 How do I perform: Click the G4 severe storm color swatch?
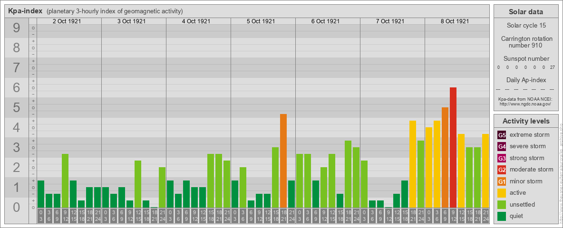click(502, 146)
